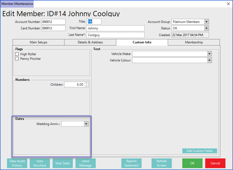Switch to the Main Setups tab
Image resolution: width=233 pixels, height=170 pixels.
click(x=38, y=42)
